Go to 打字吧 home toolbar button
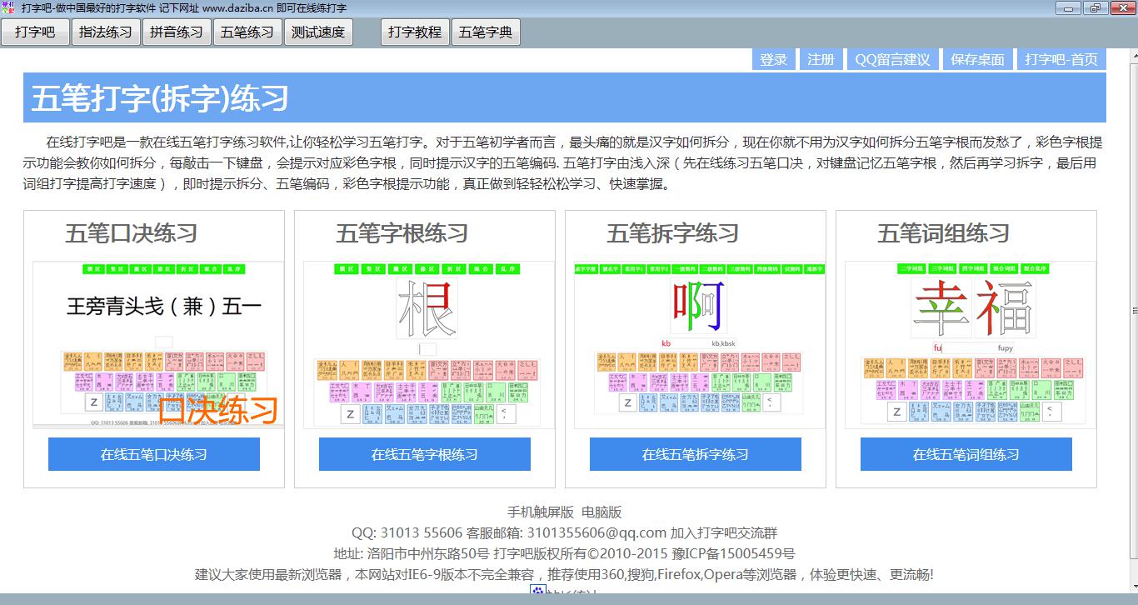The width and height of the screenshot is (1138, 605). 35,32
